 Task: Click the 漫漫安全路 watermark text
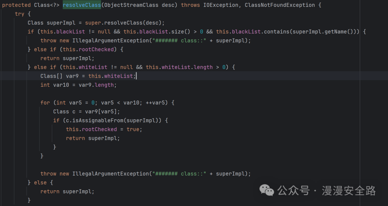point(348,191)
